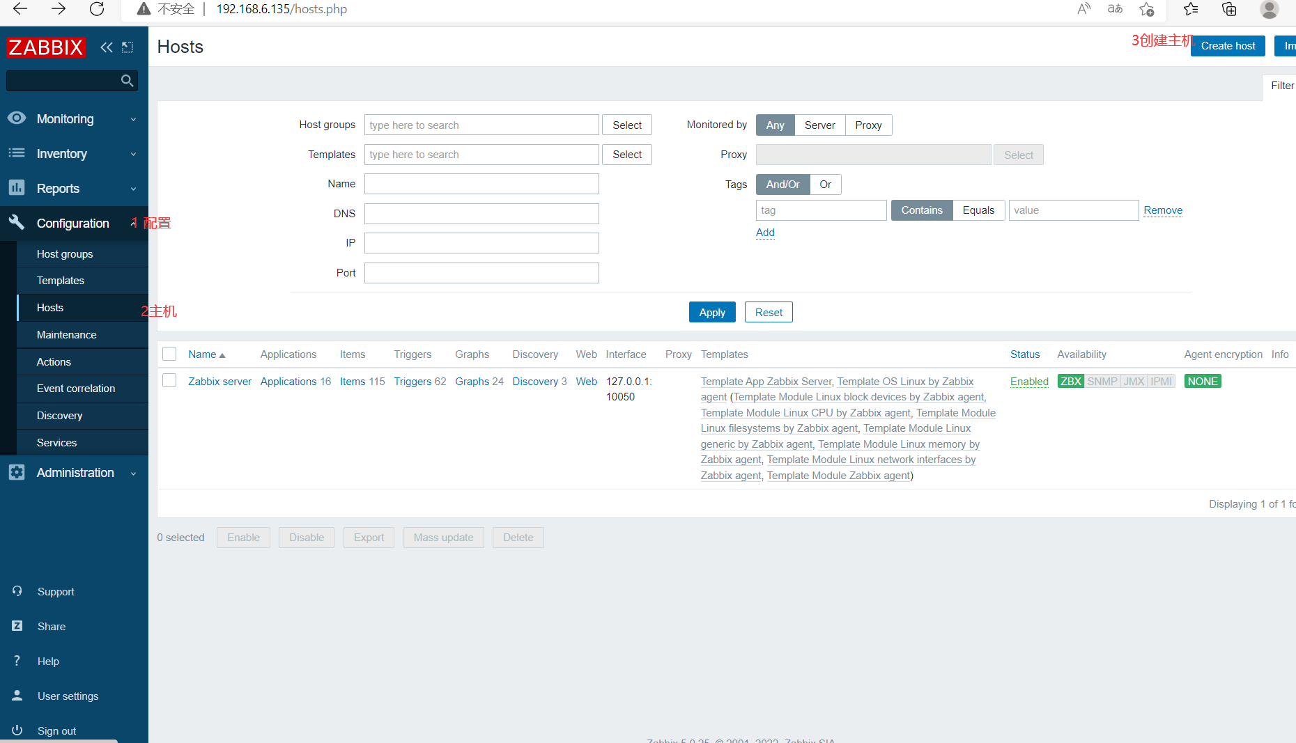
Task: Click the Help question mark icon
Action: (x=17, y=661)
